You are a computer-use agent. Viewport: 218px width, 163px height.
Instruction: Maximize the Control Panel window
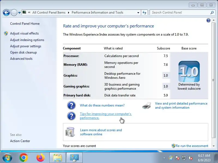(x=202, y=5)
